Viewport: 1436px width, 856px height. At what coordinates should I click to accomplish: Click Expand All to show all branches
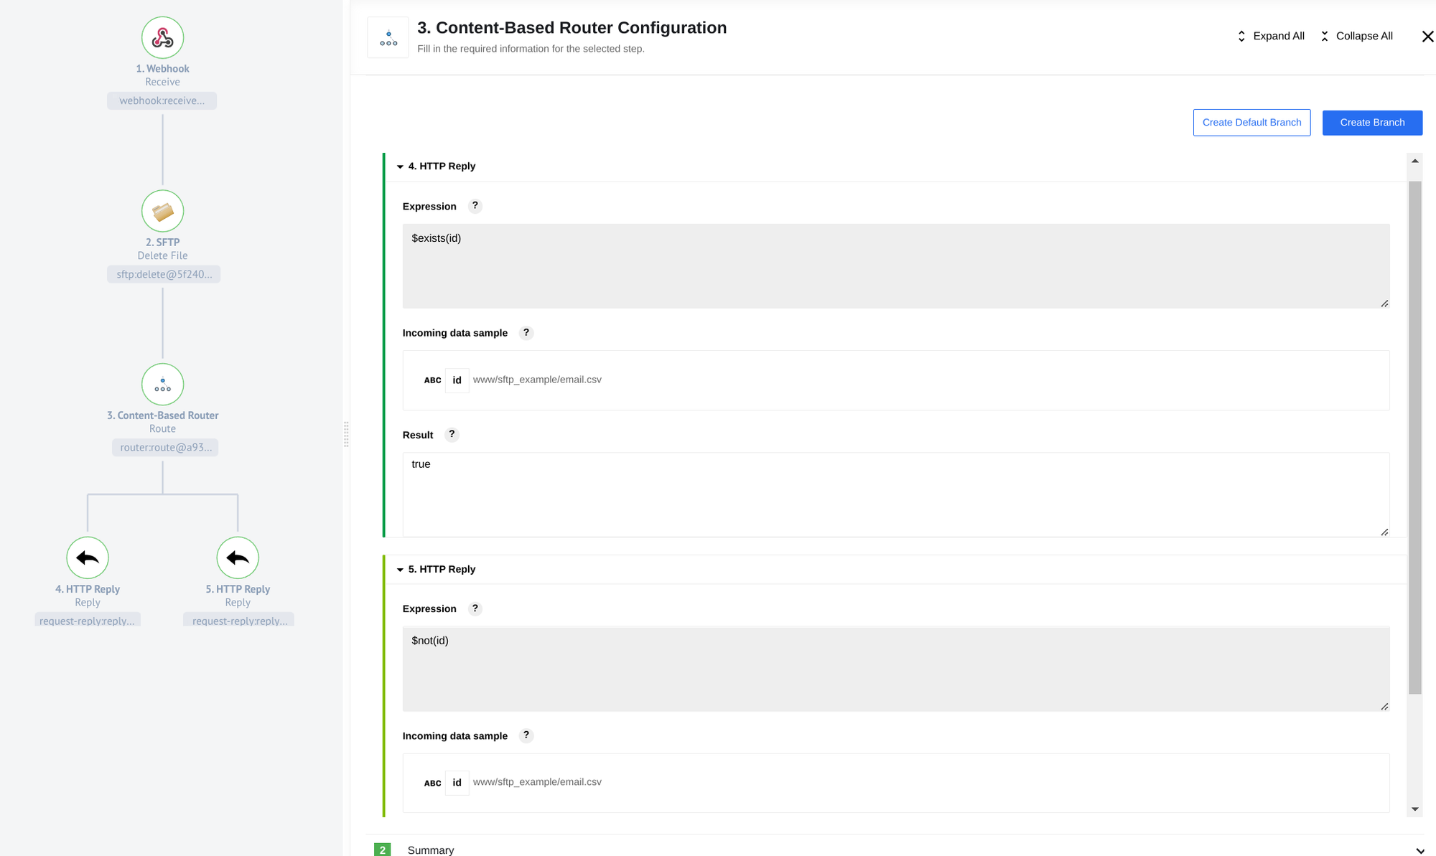tap(1271, 37)
